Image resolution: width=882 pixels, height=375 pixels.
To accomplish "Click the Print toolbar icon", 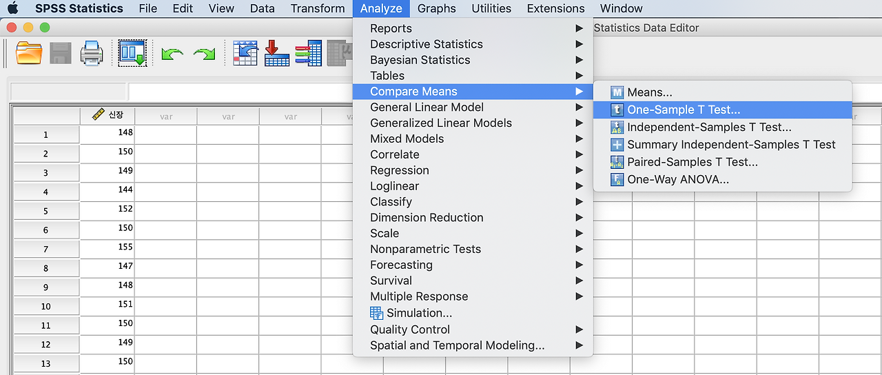I will [x=92, y=53].
